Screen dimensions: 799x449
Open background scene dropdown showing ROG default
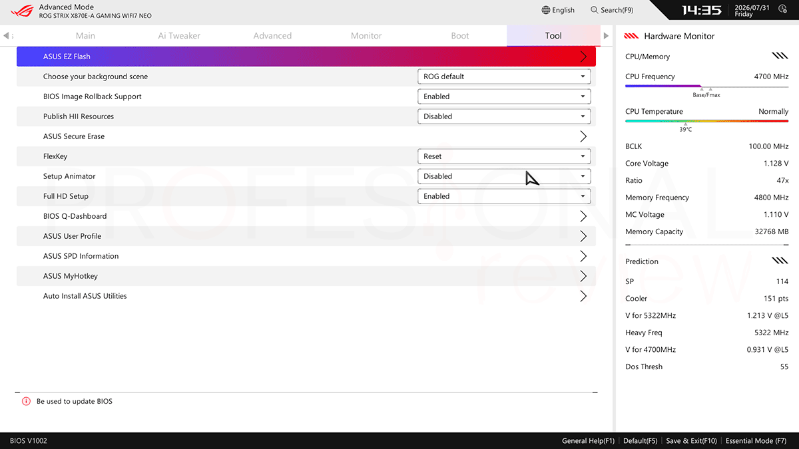click(504, 76)
